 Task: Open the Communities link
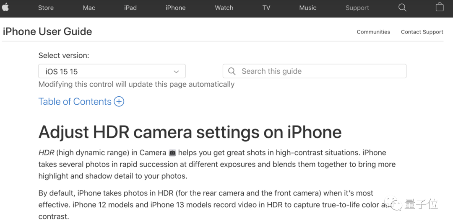[x=373, y=32]
